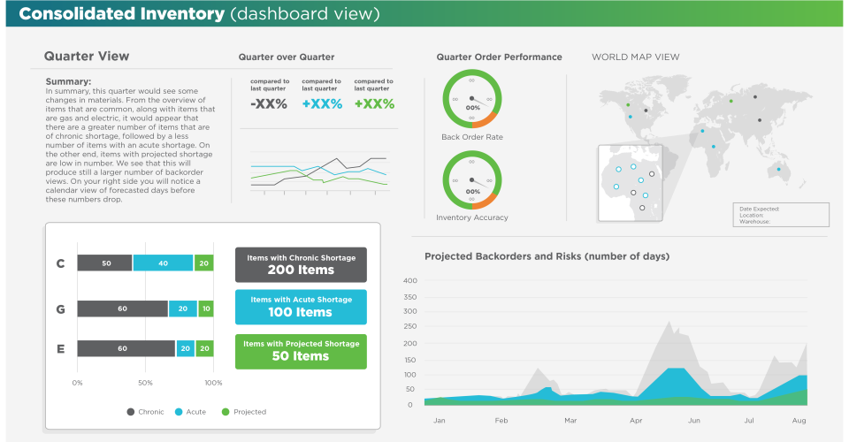Click the Inventory Accuracy gauge dial
Image resolution: width=849 pixels, height=442 pixels.
coord(472,181)
